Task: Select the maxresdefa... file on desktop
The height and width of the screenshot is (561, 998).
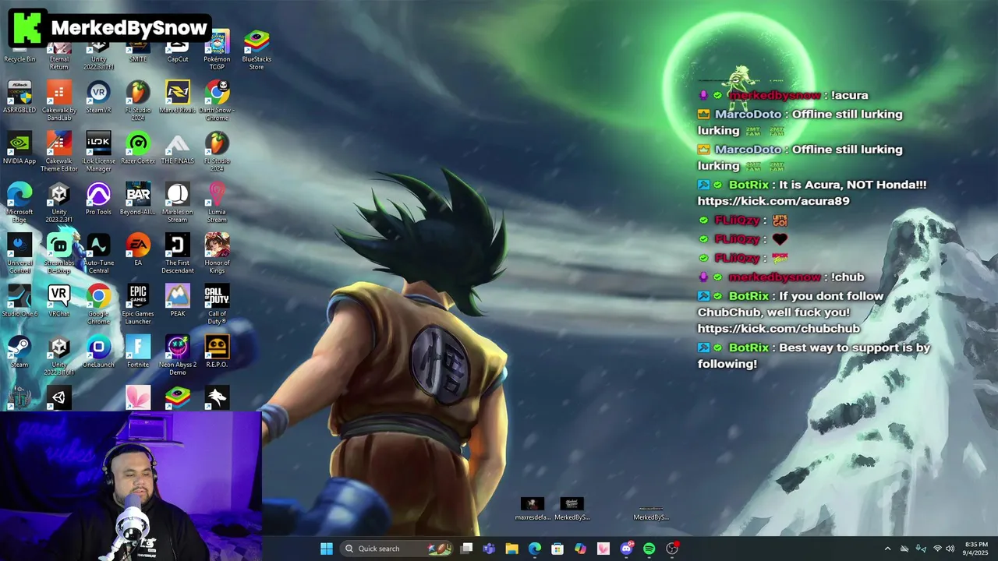Action: tap(533, 510)
